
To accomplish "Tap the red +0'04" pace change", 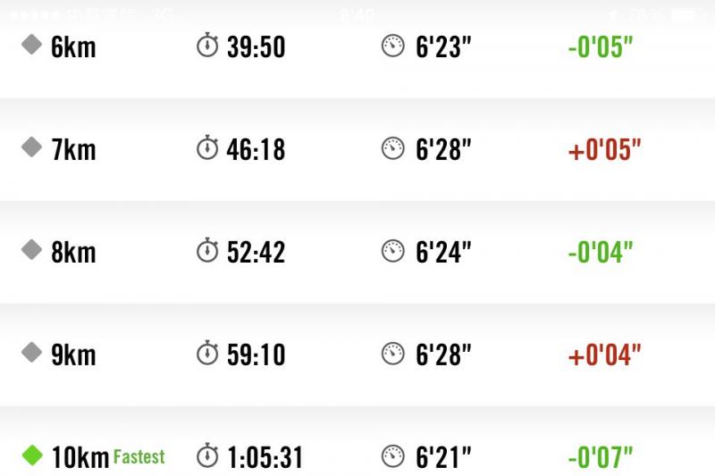I will click(605, 355).
